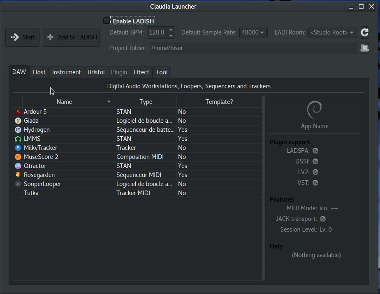Open the project folder browse icon
380x294 pixels.
365,48
